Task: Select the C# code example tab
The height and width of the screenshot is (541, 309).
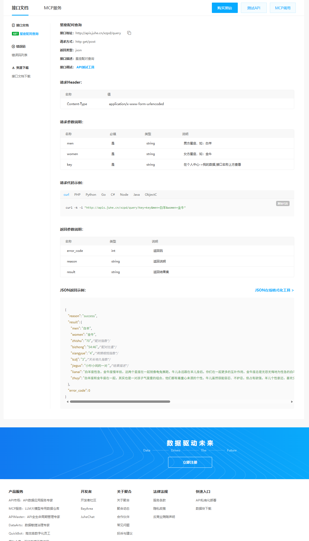Action: (x=113, y=195)
